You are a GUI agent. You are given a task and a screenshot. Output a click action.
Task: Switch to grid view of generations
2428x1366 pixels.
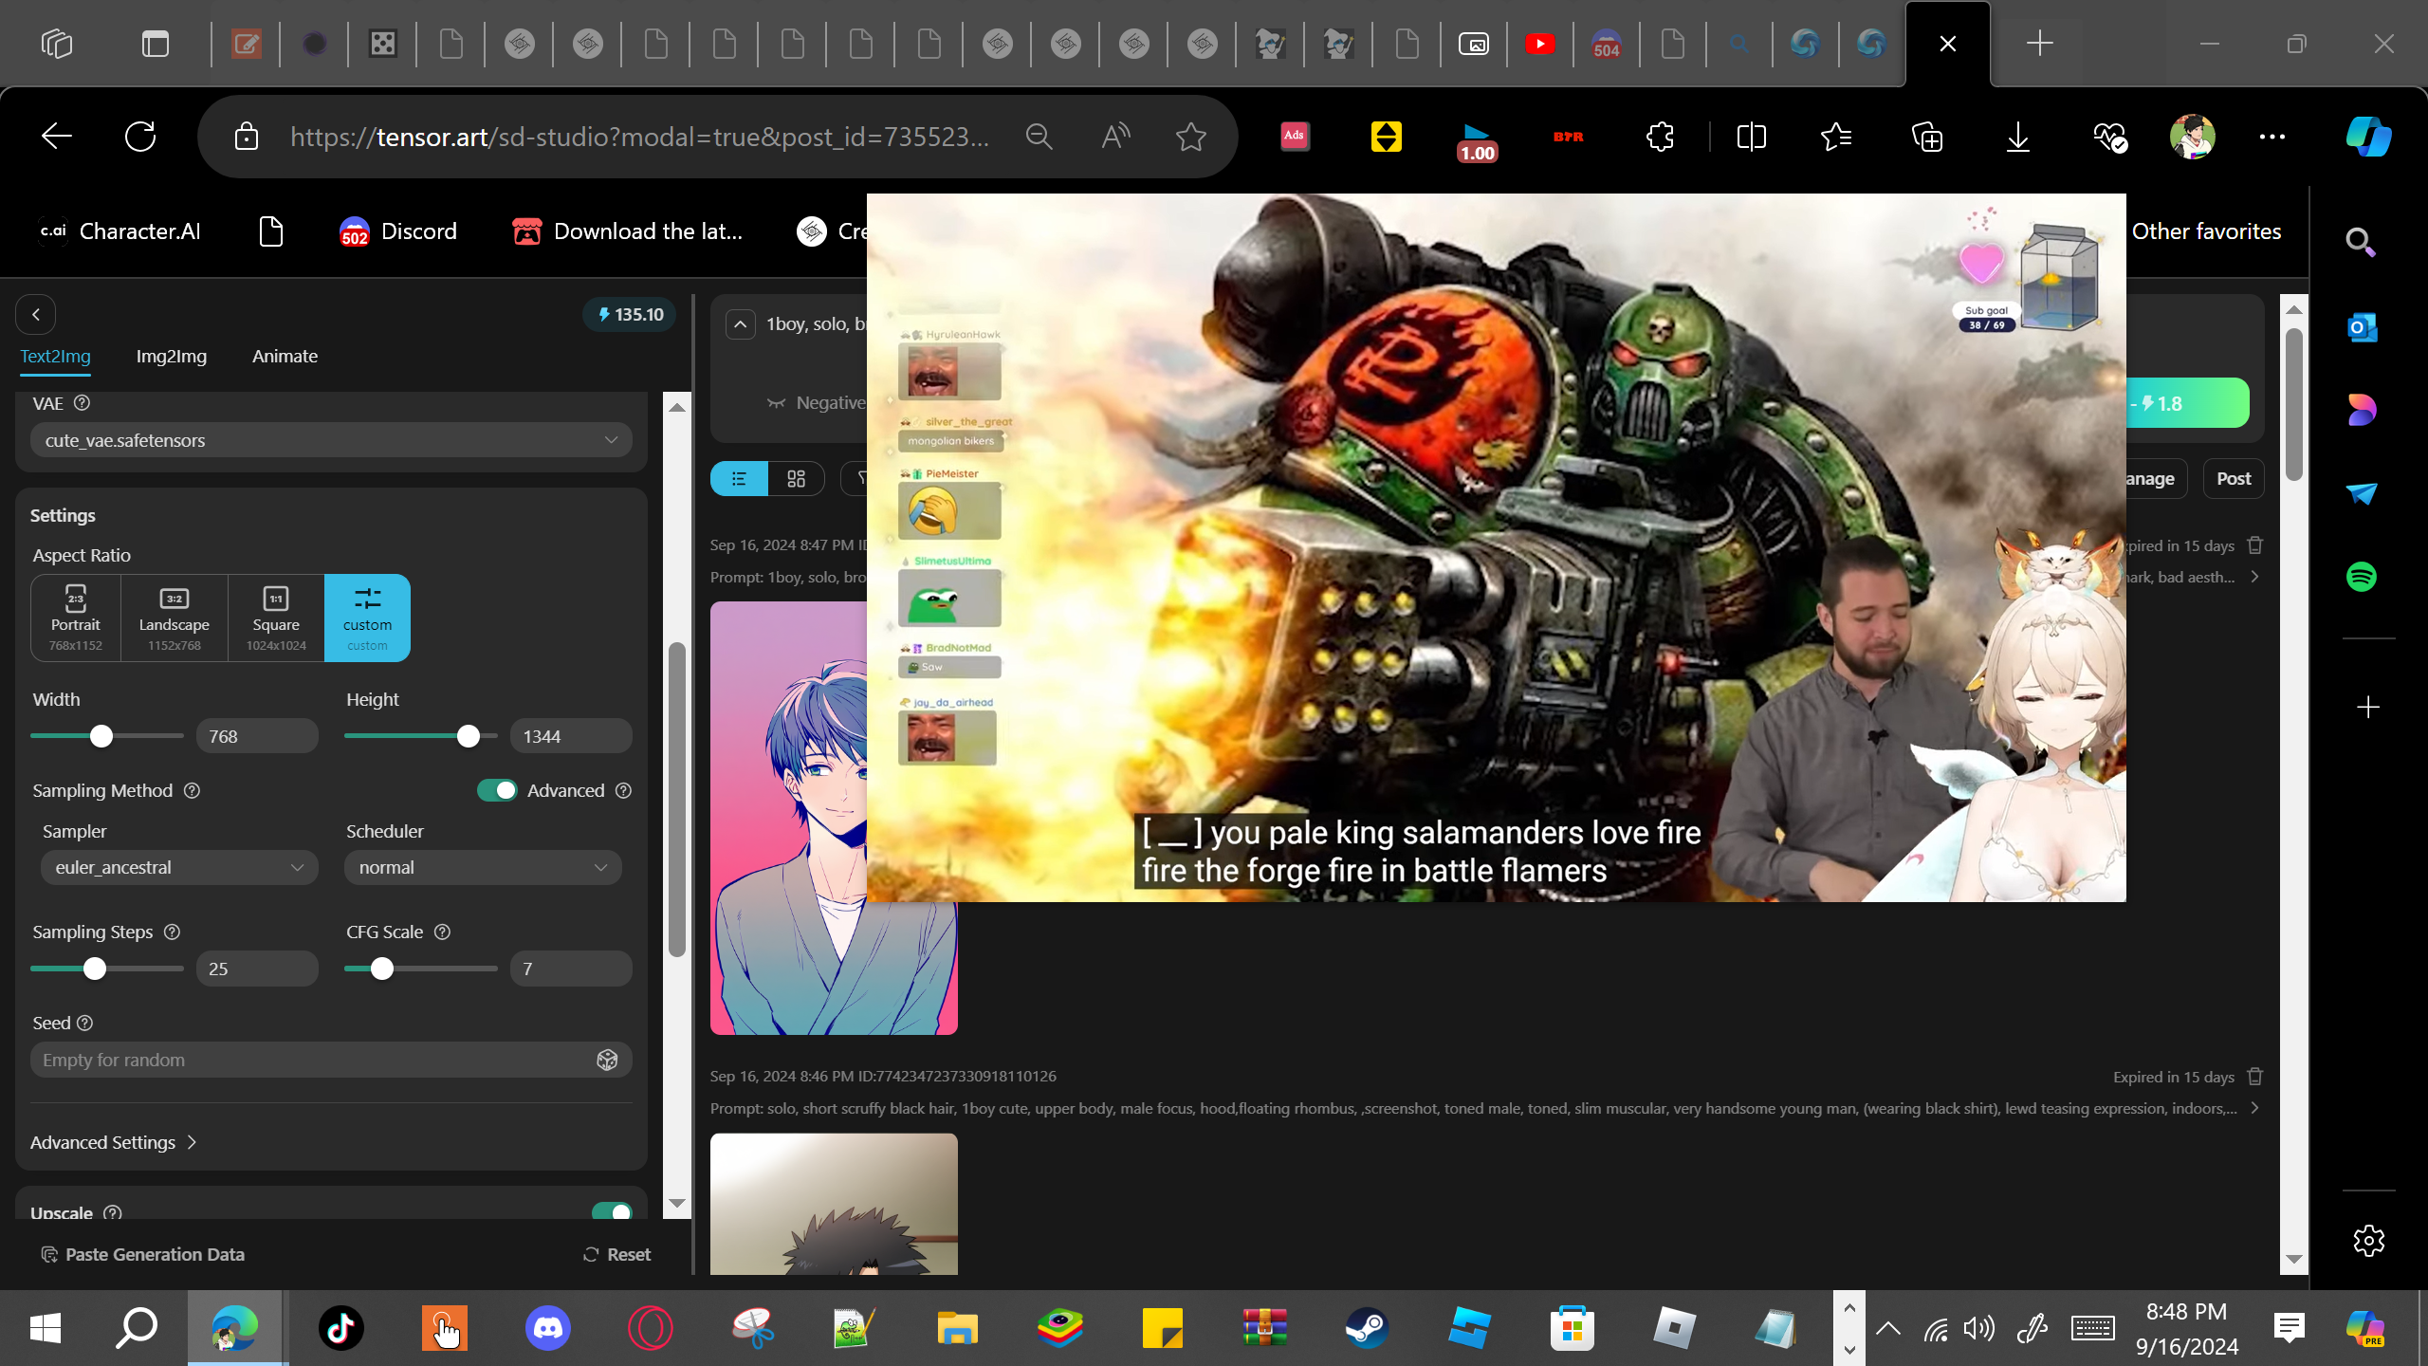(797, 479)
